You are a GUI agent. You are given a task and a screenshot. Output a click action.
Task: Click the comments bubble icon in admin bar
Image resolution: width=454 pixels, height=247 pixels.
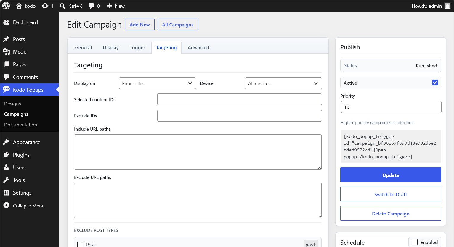click(x=91, y=6)
